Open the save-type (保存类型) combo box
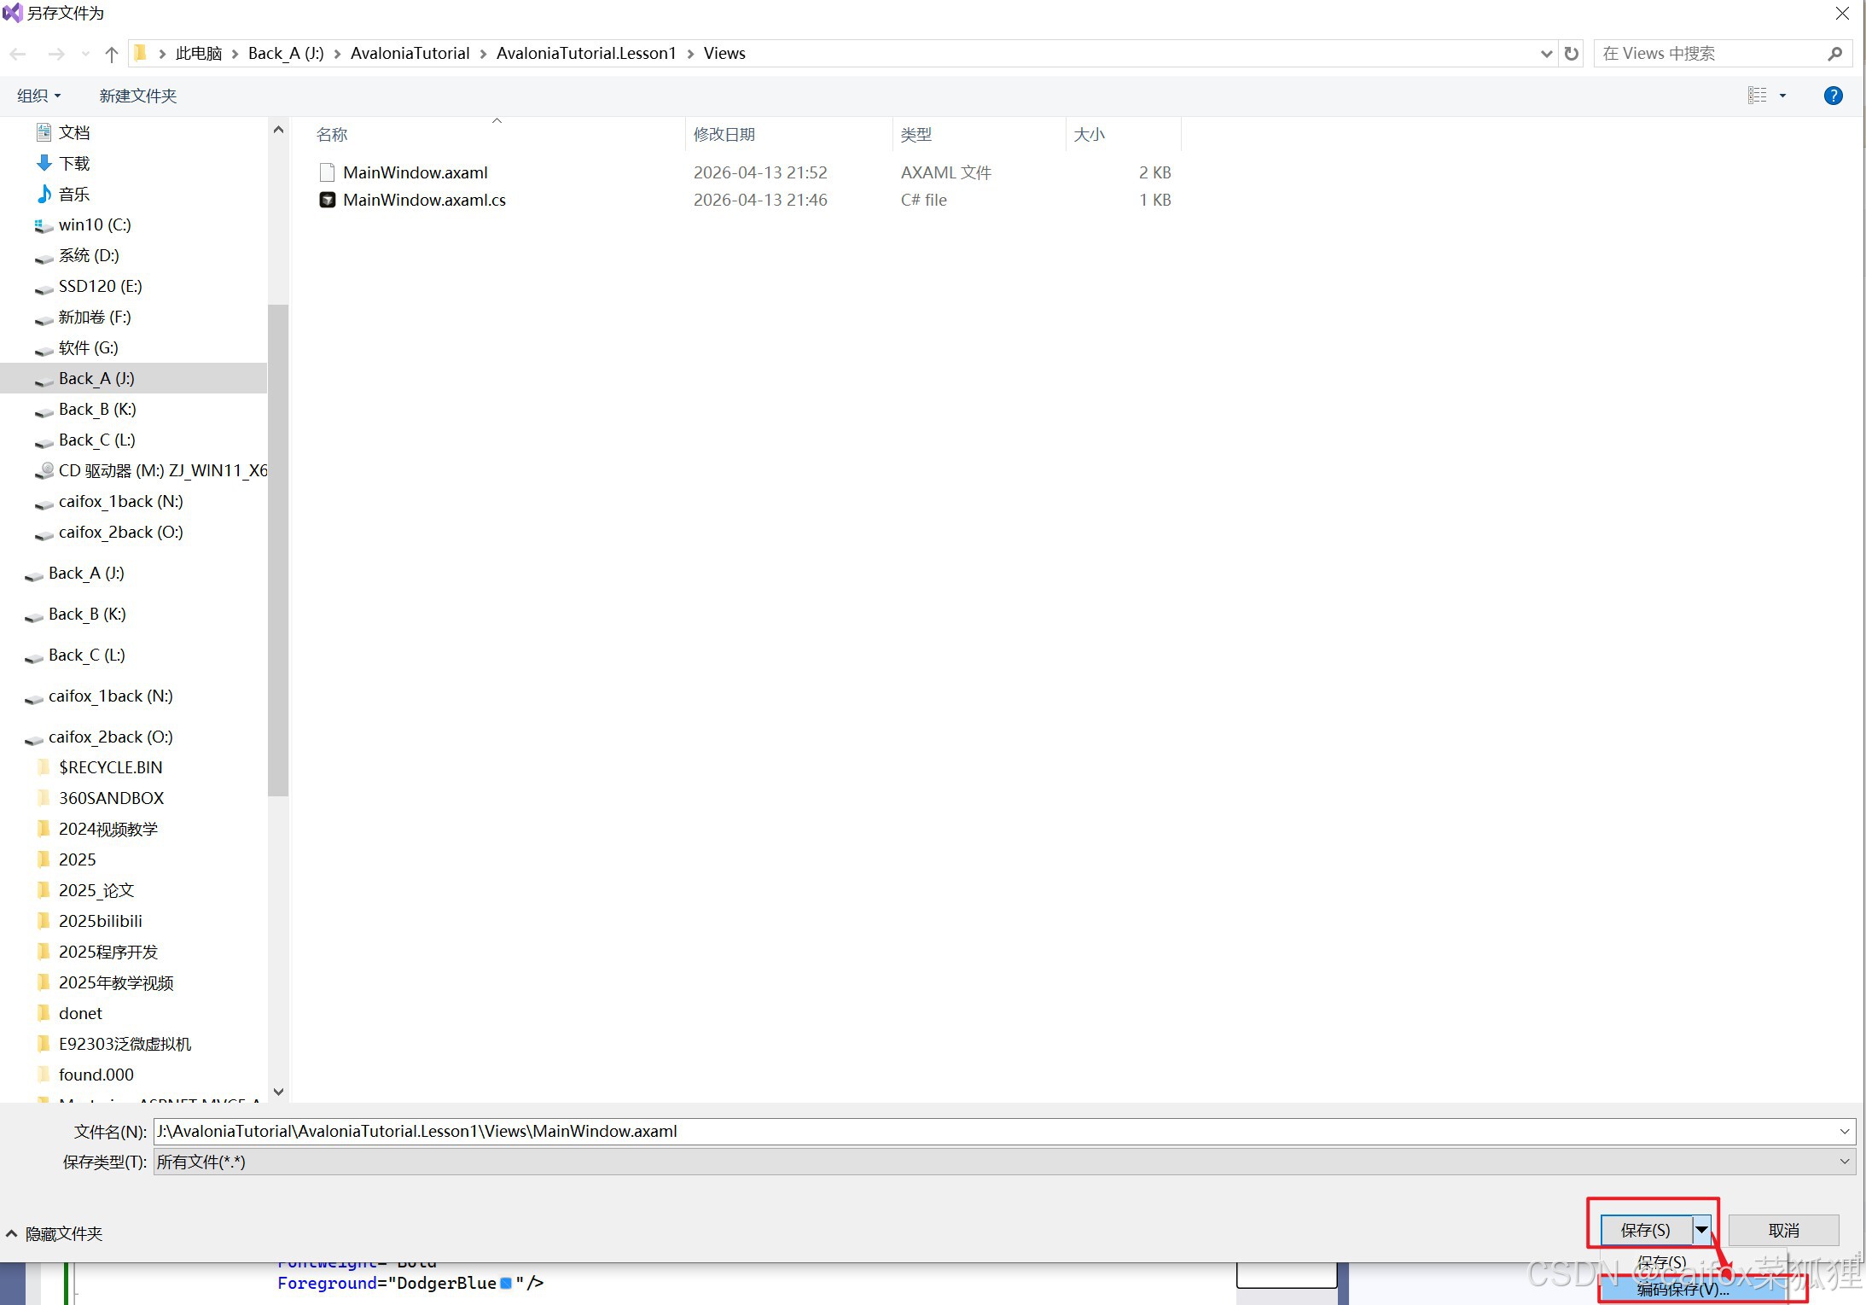 (x=1003, y=1162)
